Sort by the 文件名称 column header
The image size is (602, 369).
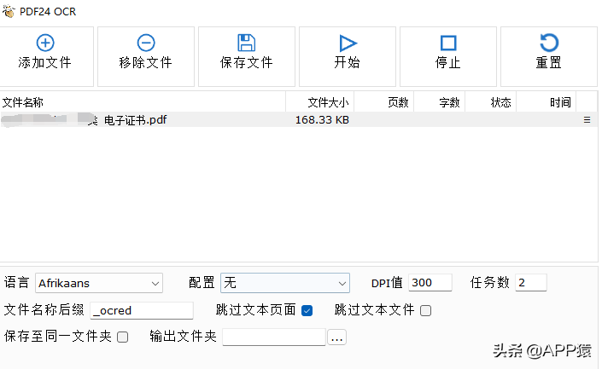[x=143, y=102]
